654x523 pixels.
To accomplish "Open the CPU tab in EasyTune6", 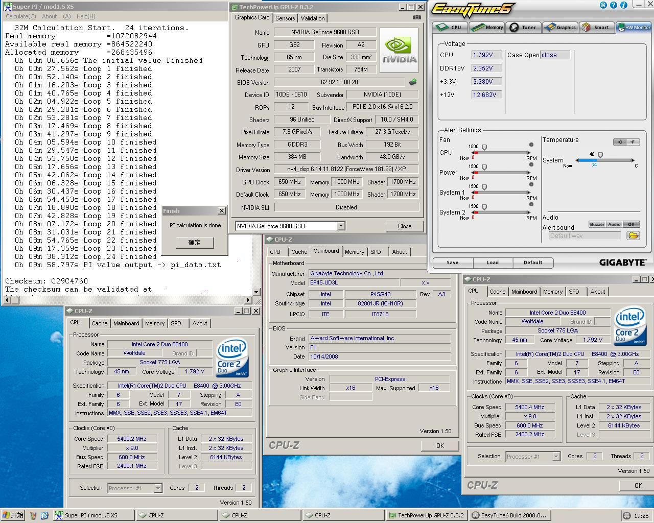I will pos(450,27).
